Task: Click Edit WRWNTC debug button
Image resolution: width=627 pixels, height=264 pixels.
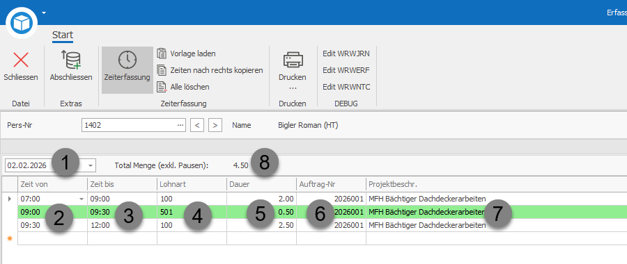Action: coord(346,87)
